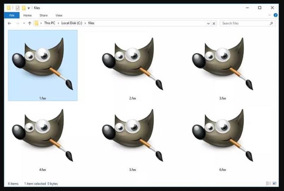Click the files breadcrumb in address bar
The width and height of the screenshot is (284, 191).
(x=91, y=23)
